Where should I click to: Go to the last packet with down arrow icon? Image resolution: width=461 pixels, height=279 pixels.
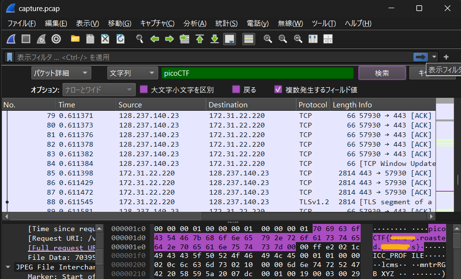(214, 39)
